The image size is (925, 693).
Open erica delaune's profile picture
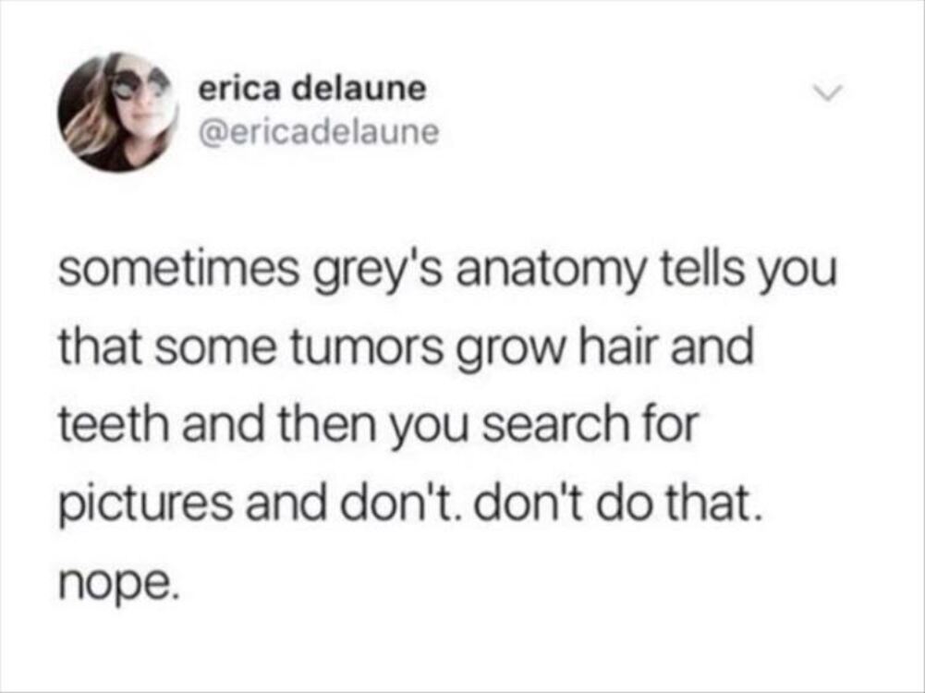[118, 112]
